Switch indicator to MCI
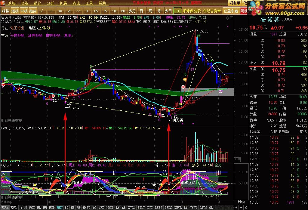Image resolution: width=308 pixels, height=210 pixels. click(x=32, y=208)
